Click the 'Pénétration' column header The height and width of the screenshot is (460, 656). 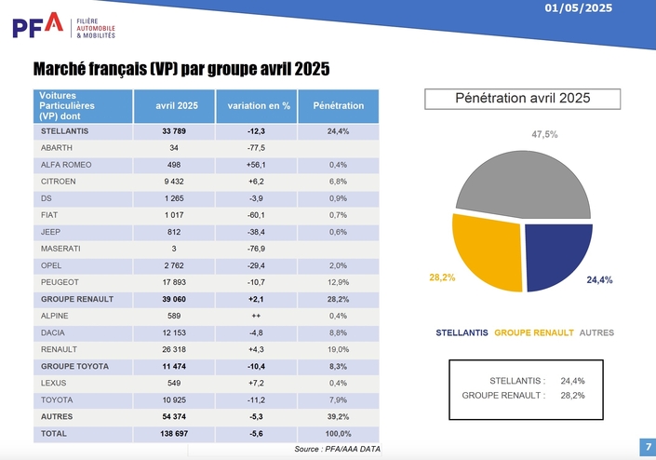(x=338, y=106)
